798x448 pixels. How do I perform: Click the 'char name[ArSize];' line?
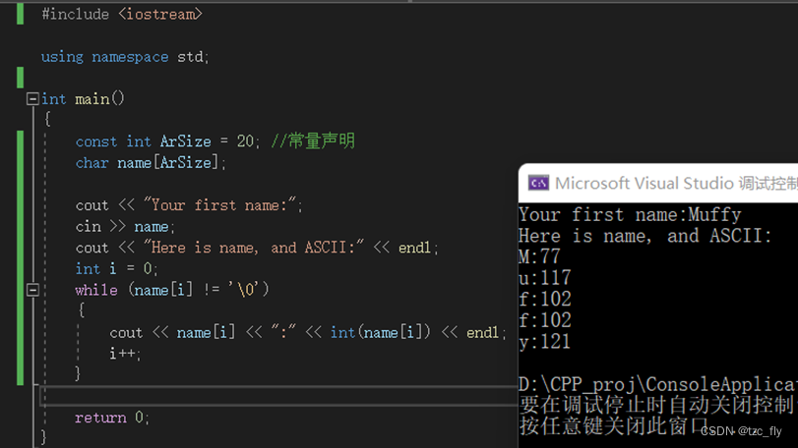pos(151,162)
